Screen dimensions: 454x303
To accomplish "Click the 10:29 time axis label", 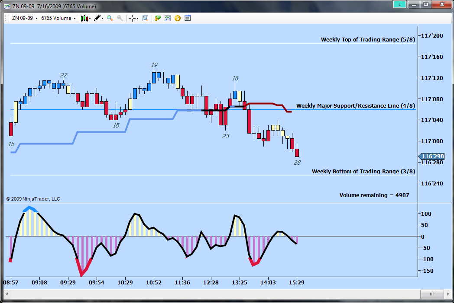I will 125,283.
